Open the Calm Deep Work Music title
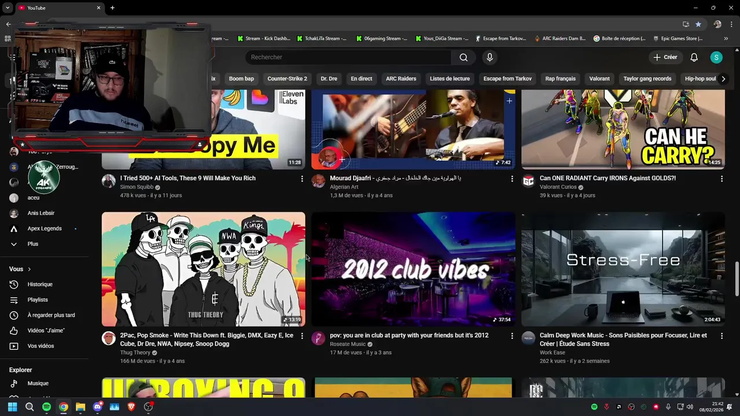 coord(623,339)
